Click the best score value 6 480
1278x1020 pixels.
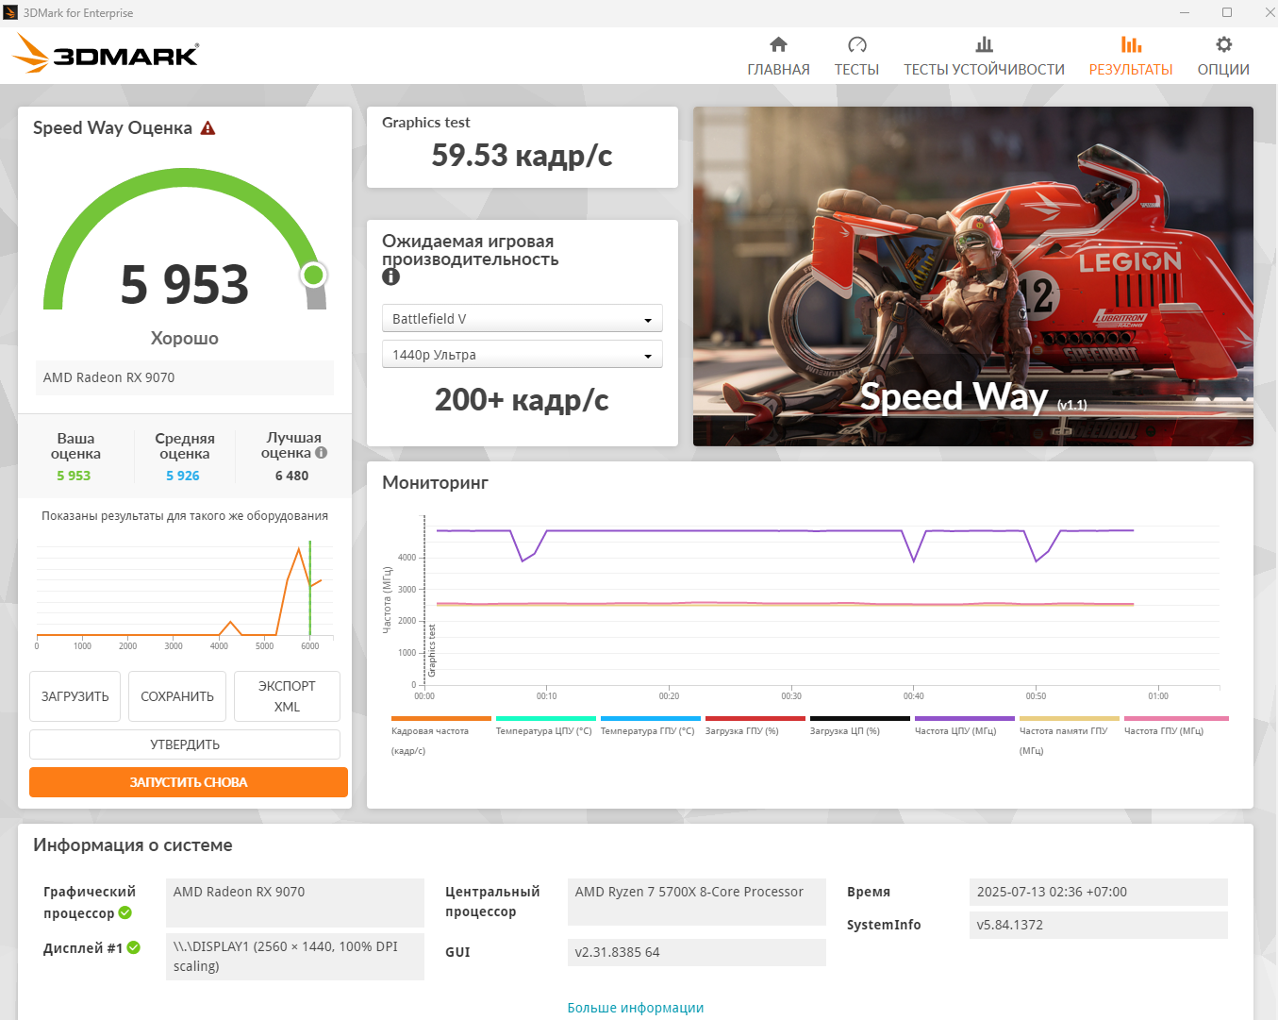point(291,476)
